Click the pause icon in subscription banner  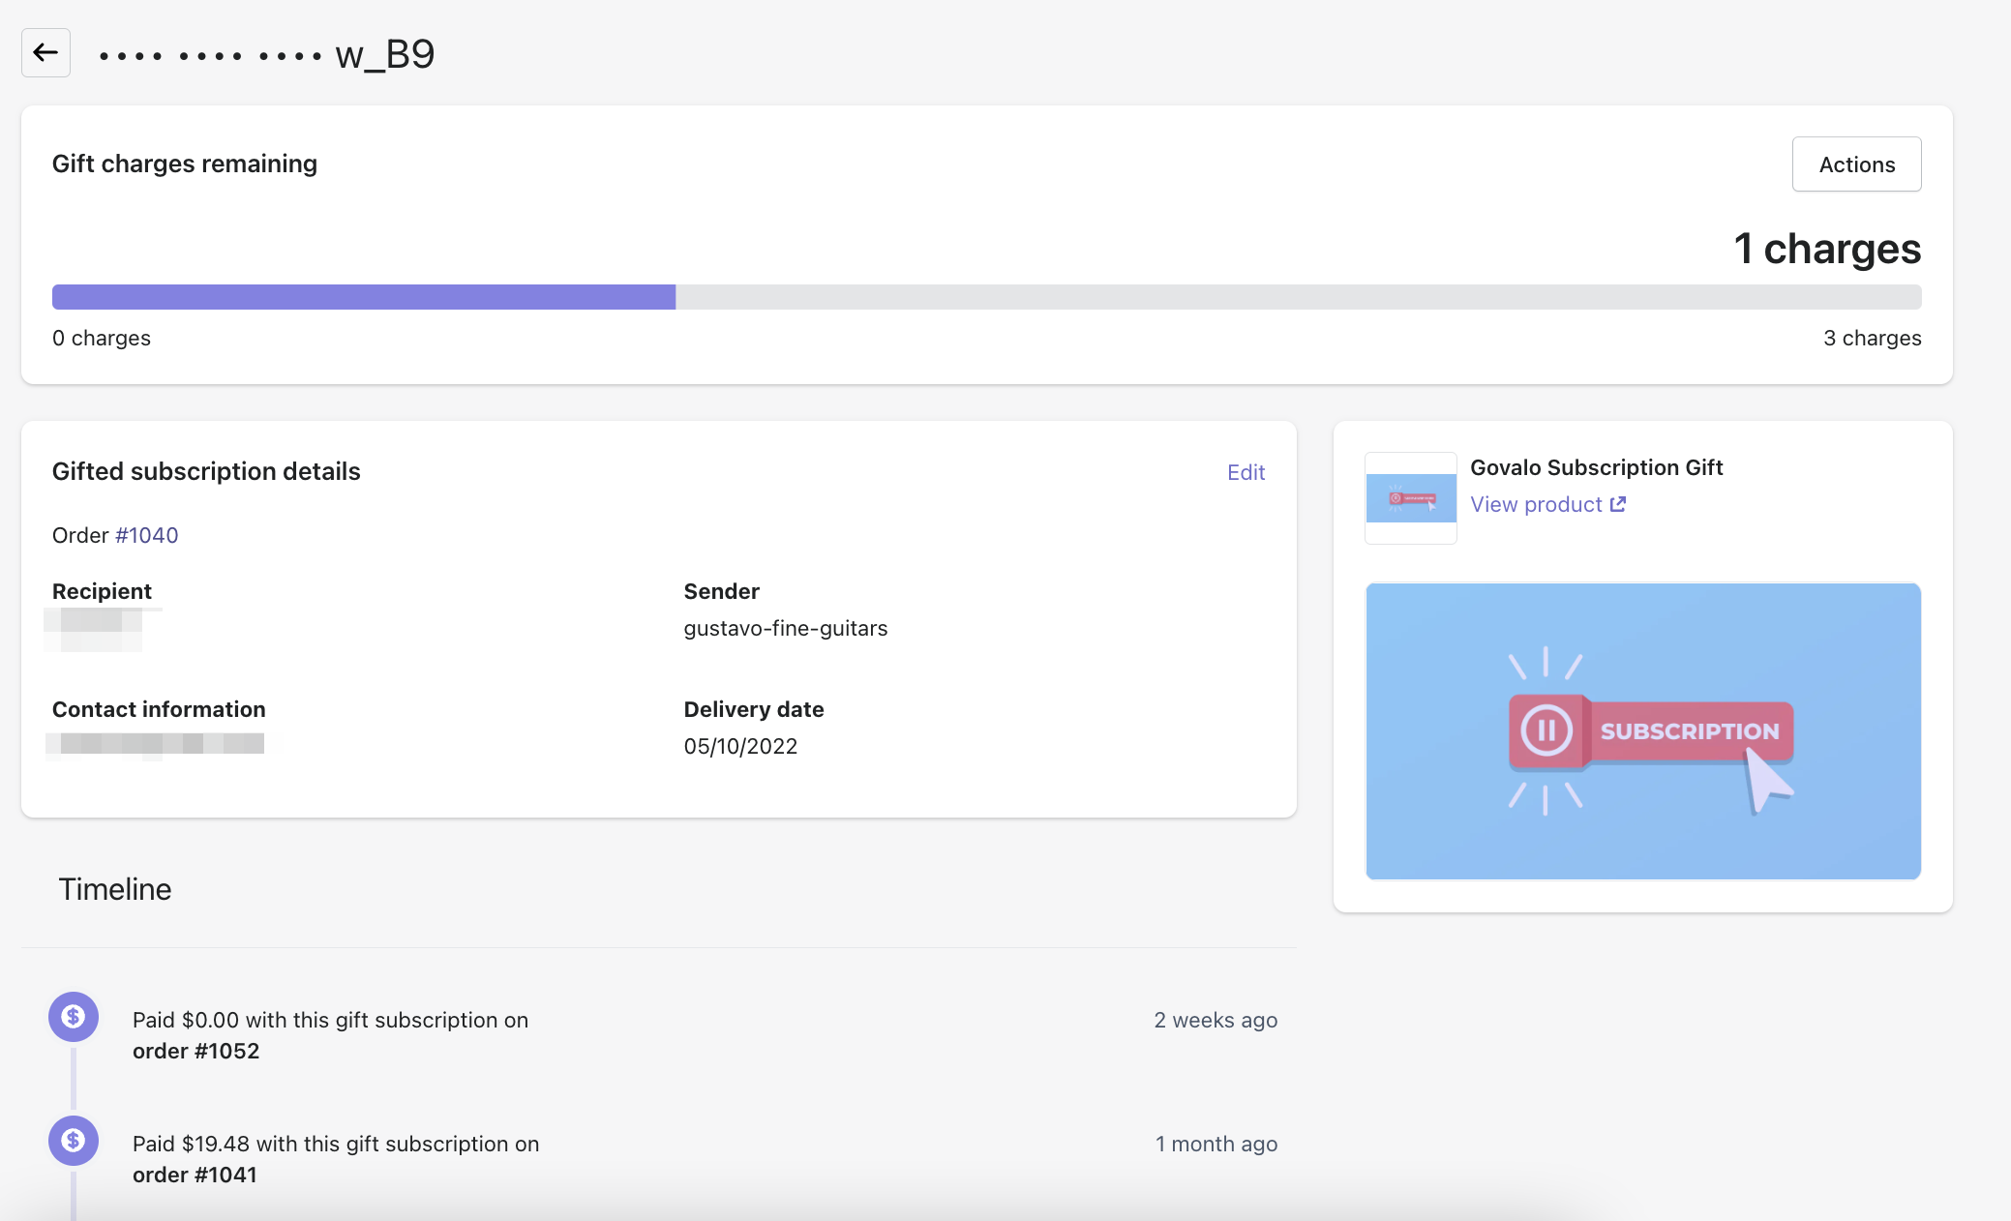click(x=1546, y=730)
